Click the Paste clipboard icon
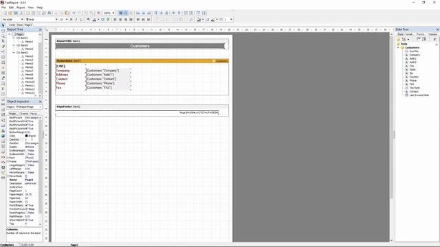Viewport: 440px width, 247px height. coord(67,13)
